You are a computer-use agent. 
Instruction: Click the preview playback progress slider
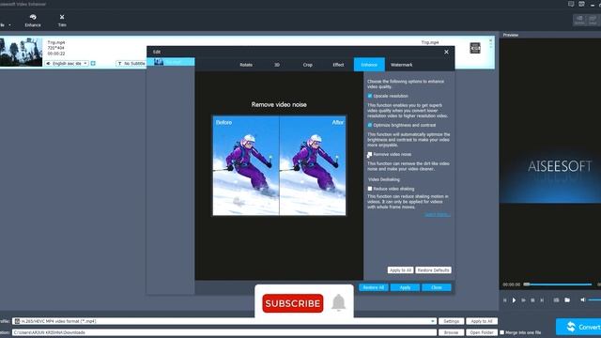point(558,284)
